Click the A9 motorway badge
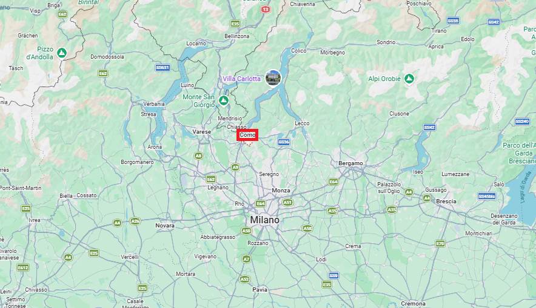The image size is (536, 308). [235, 167]
